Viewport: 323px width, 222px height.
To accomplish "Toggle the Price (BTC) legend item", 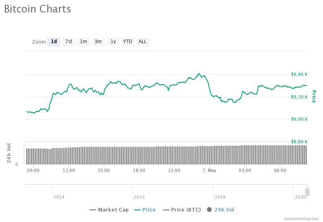I will click(x=181, y=209).
